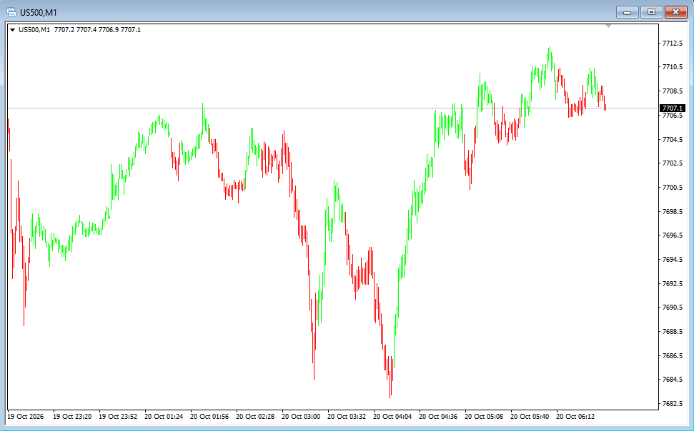The height and width of the screenshot is (431, 694).
Task: Expand the black triangle beside US500,M1 label
Action: coord(12,30)
